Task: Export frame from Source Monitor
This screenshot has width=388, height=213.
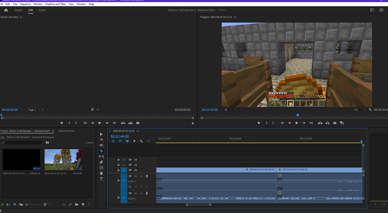Action: (x=138, y=123)
